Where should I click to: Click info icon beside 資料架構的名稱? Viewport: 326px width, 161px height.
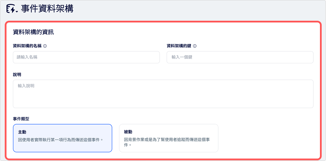click(45, 46)
